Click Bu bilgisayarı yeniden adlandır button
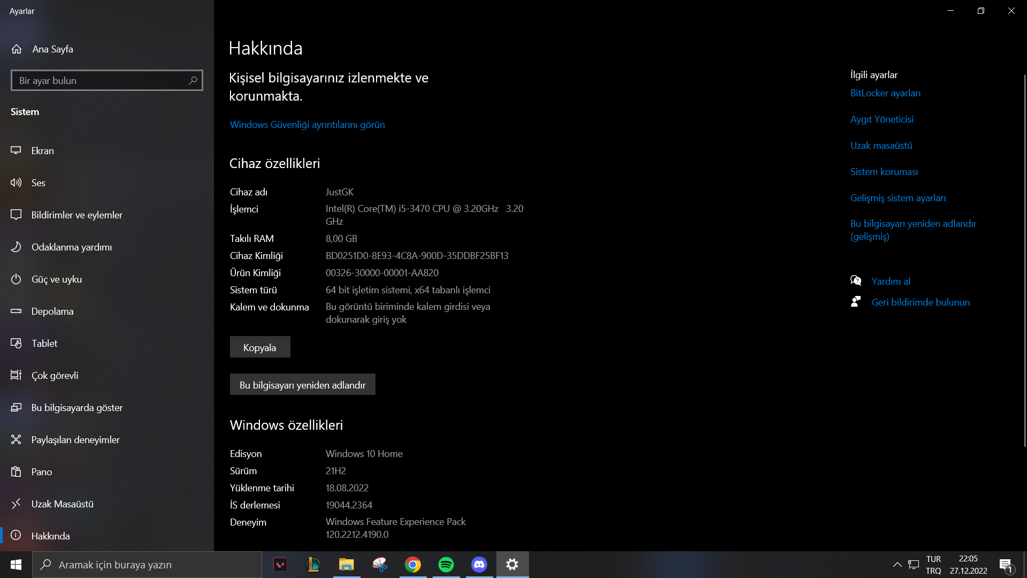1027x578 pixels. (302, 385)
